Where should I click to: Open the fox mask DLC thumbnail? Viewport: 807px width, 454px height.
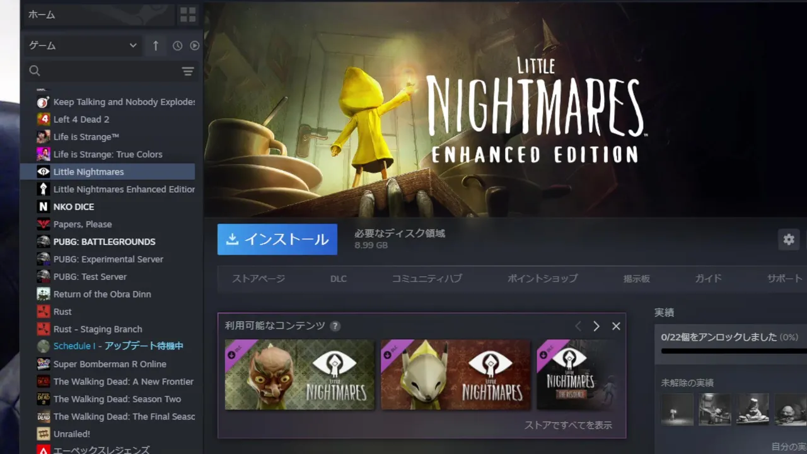pos(455,375)
